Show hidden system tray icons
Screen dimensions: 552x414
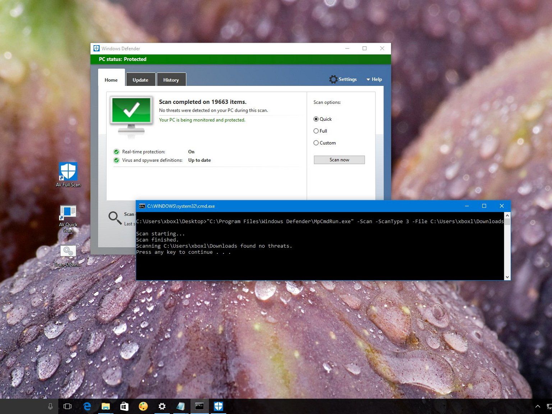point(538,406)
